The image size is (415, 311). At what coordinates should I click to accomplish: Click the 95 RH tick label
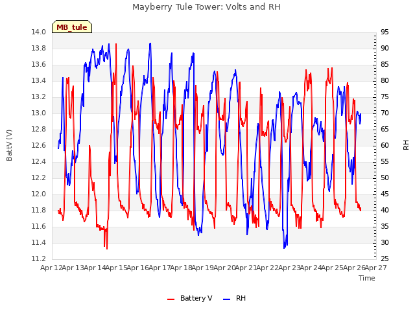click(x=385, y=32)
